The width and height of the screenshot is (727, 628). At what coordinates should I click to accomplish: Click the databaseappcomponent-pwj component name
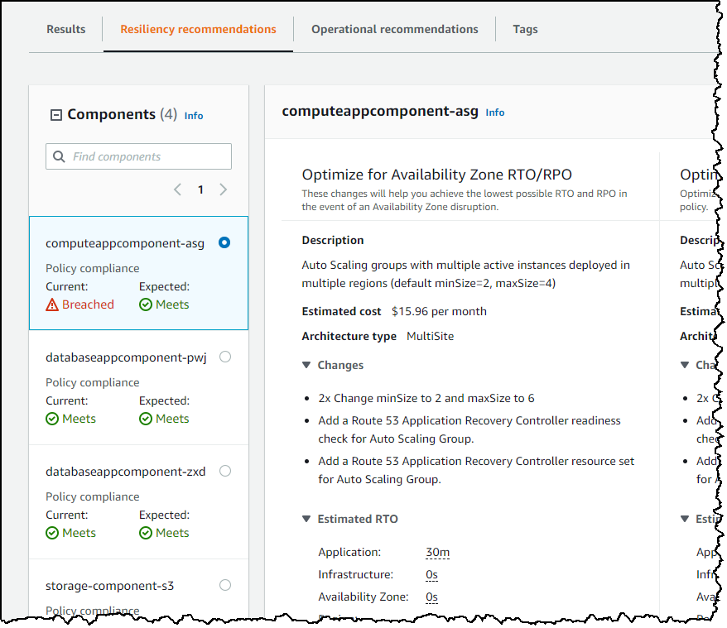(126, 357)
